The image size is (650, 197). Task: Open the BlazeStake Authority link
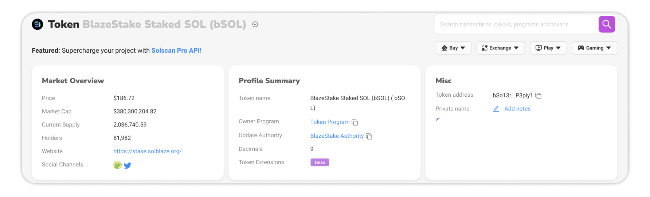coord(337,136)
